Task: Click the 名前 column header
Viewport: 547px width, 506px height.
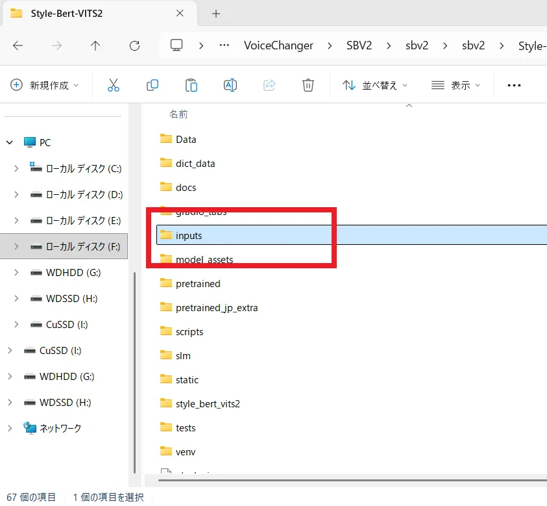Action: tap(178, 114)
